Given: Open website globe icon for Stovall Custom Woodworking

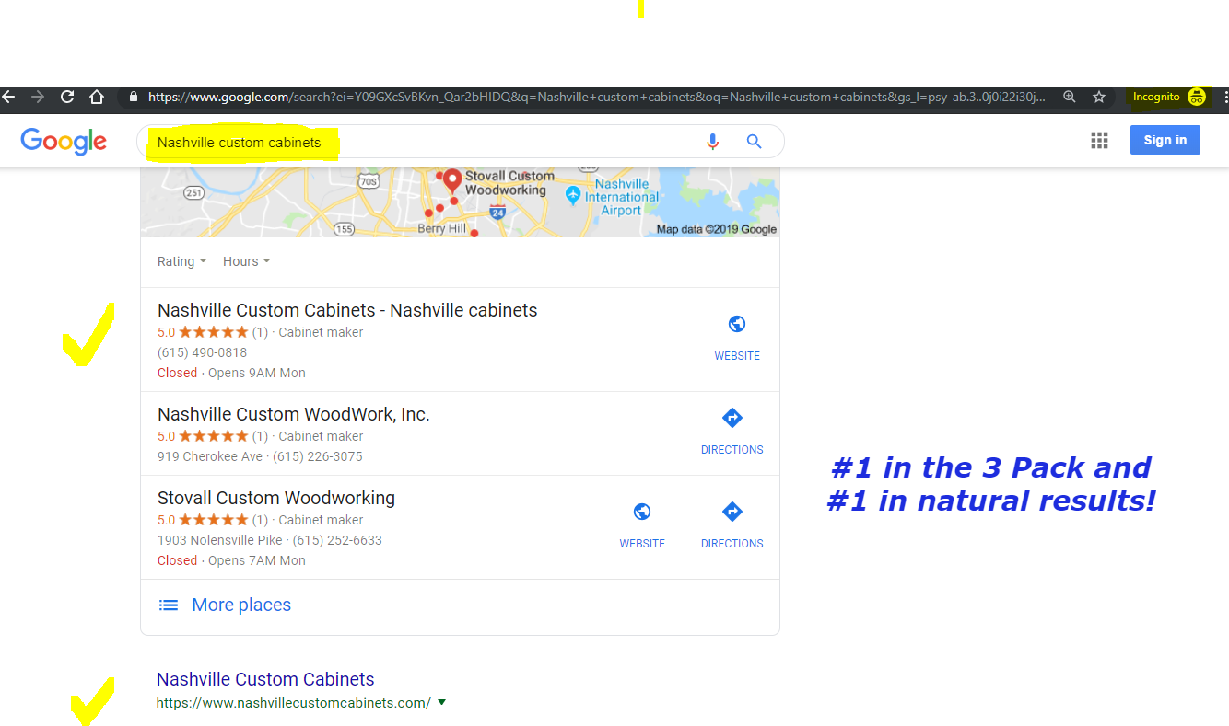Looking at the screenshot, I should (642, 512).
